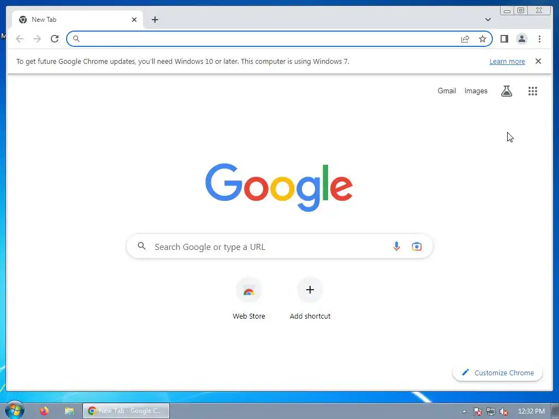Close the New Tab tab
Viewport: 559px width, 419px height.
point(134,20)
